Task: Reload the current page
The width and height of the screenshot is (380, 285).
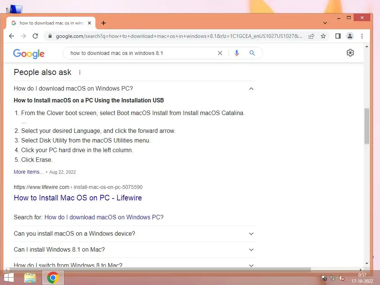Action: tap(35, 36)
